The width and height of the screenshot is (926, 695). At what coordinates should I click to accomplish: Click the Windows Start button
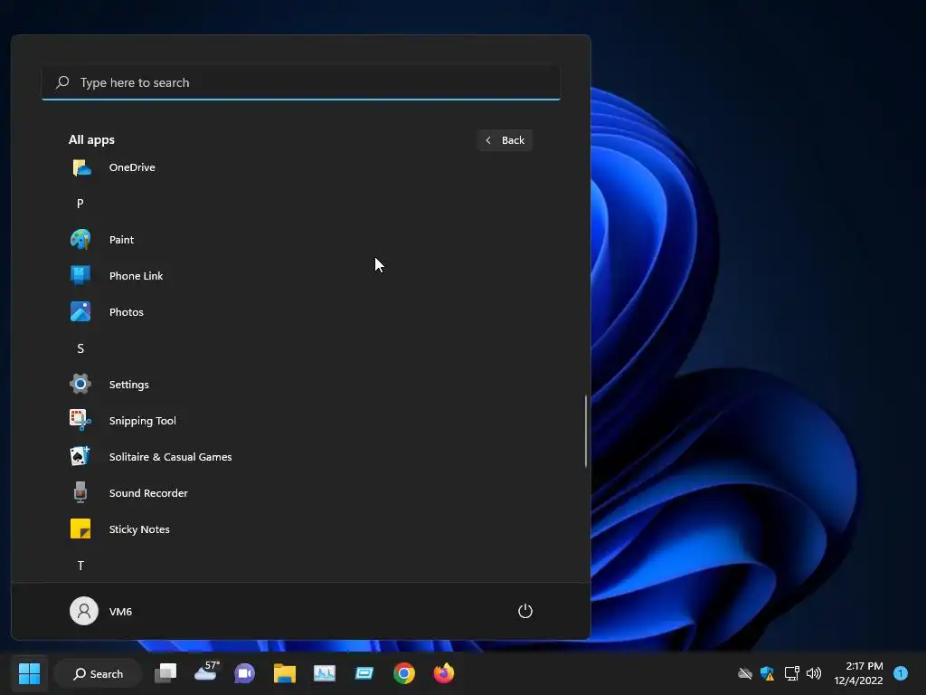click(x=29, y=673)
